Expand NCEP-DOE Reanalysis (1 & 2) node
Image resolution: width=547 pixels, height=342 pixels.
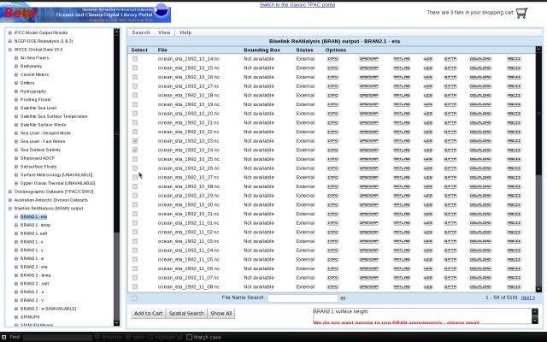point(10,41)
